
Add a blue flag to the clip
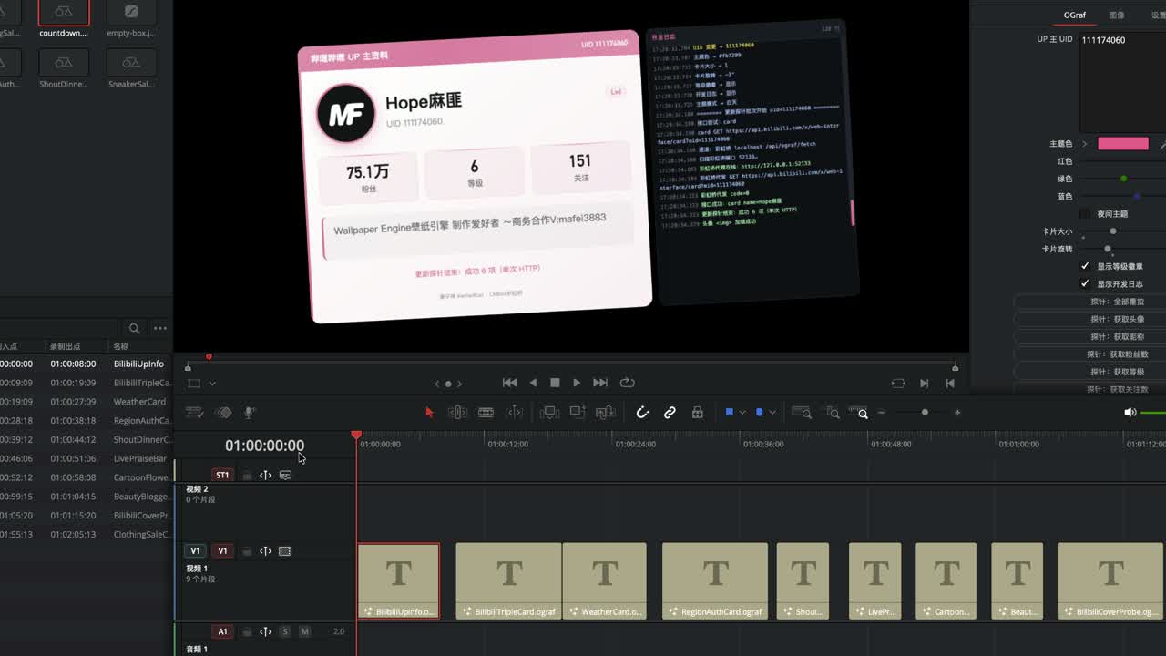(729, 413)
